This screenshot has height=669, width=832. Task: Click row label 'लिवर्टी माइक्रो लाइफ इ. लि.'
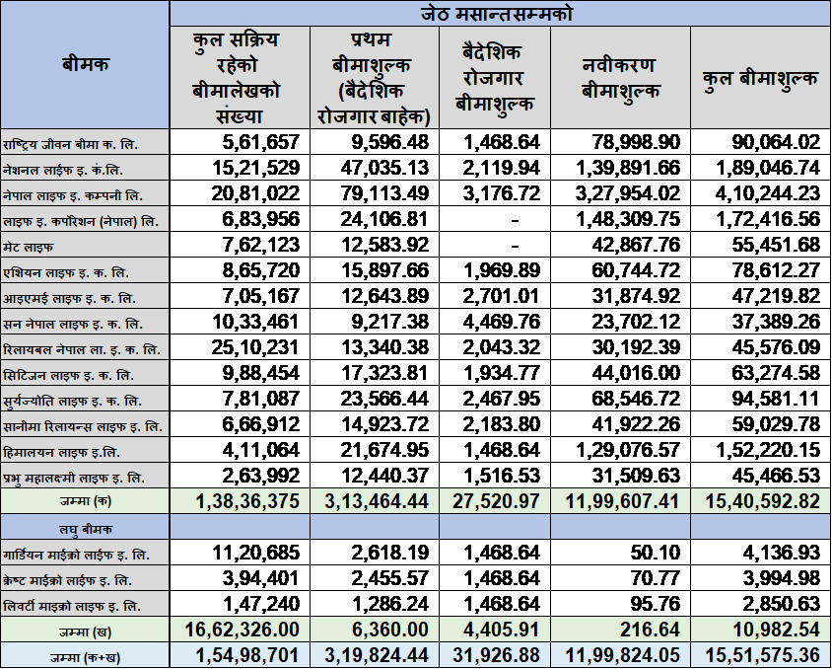pyautogui.click(x=72, y=606)
